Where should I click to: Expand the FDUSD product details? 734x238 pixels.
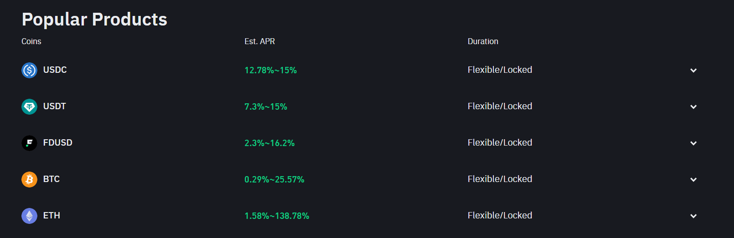click(693, 143)
